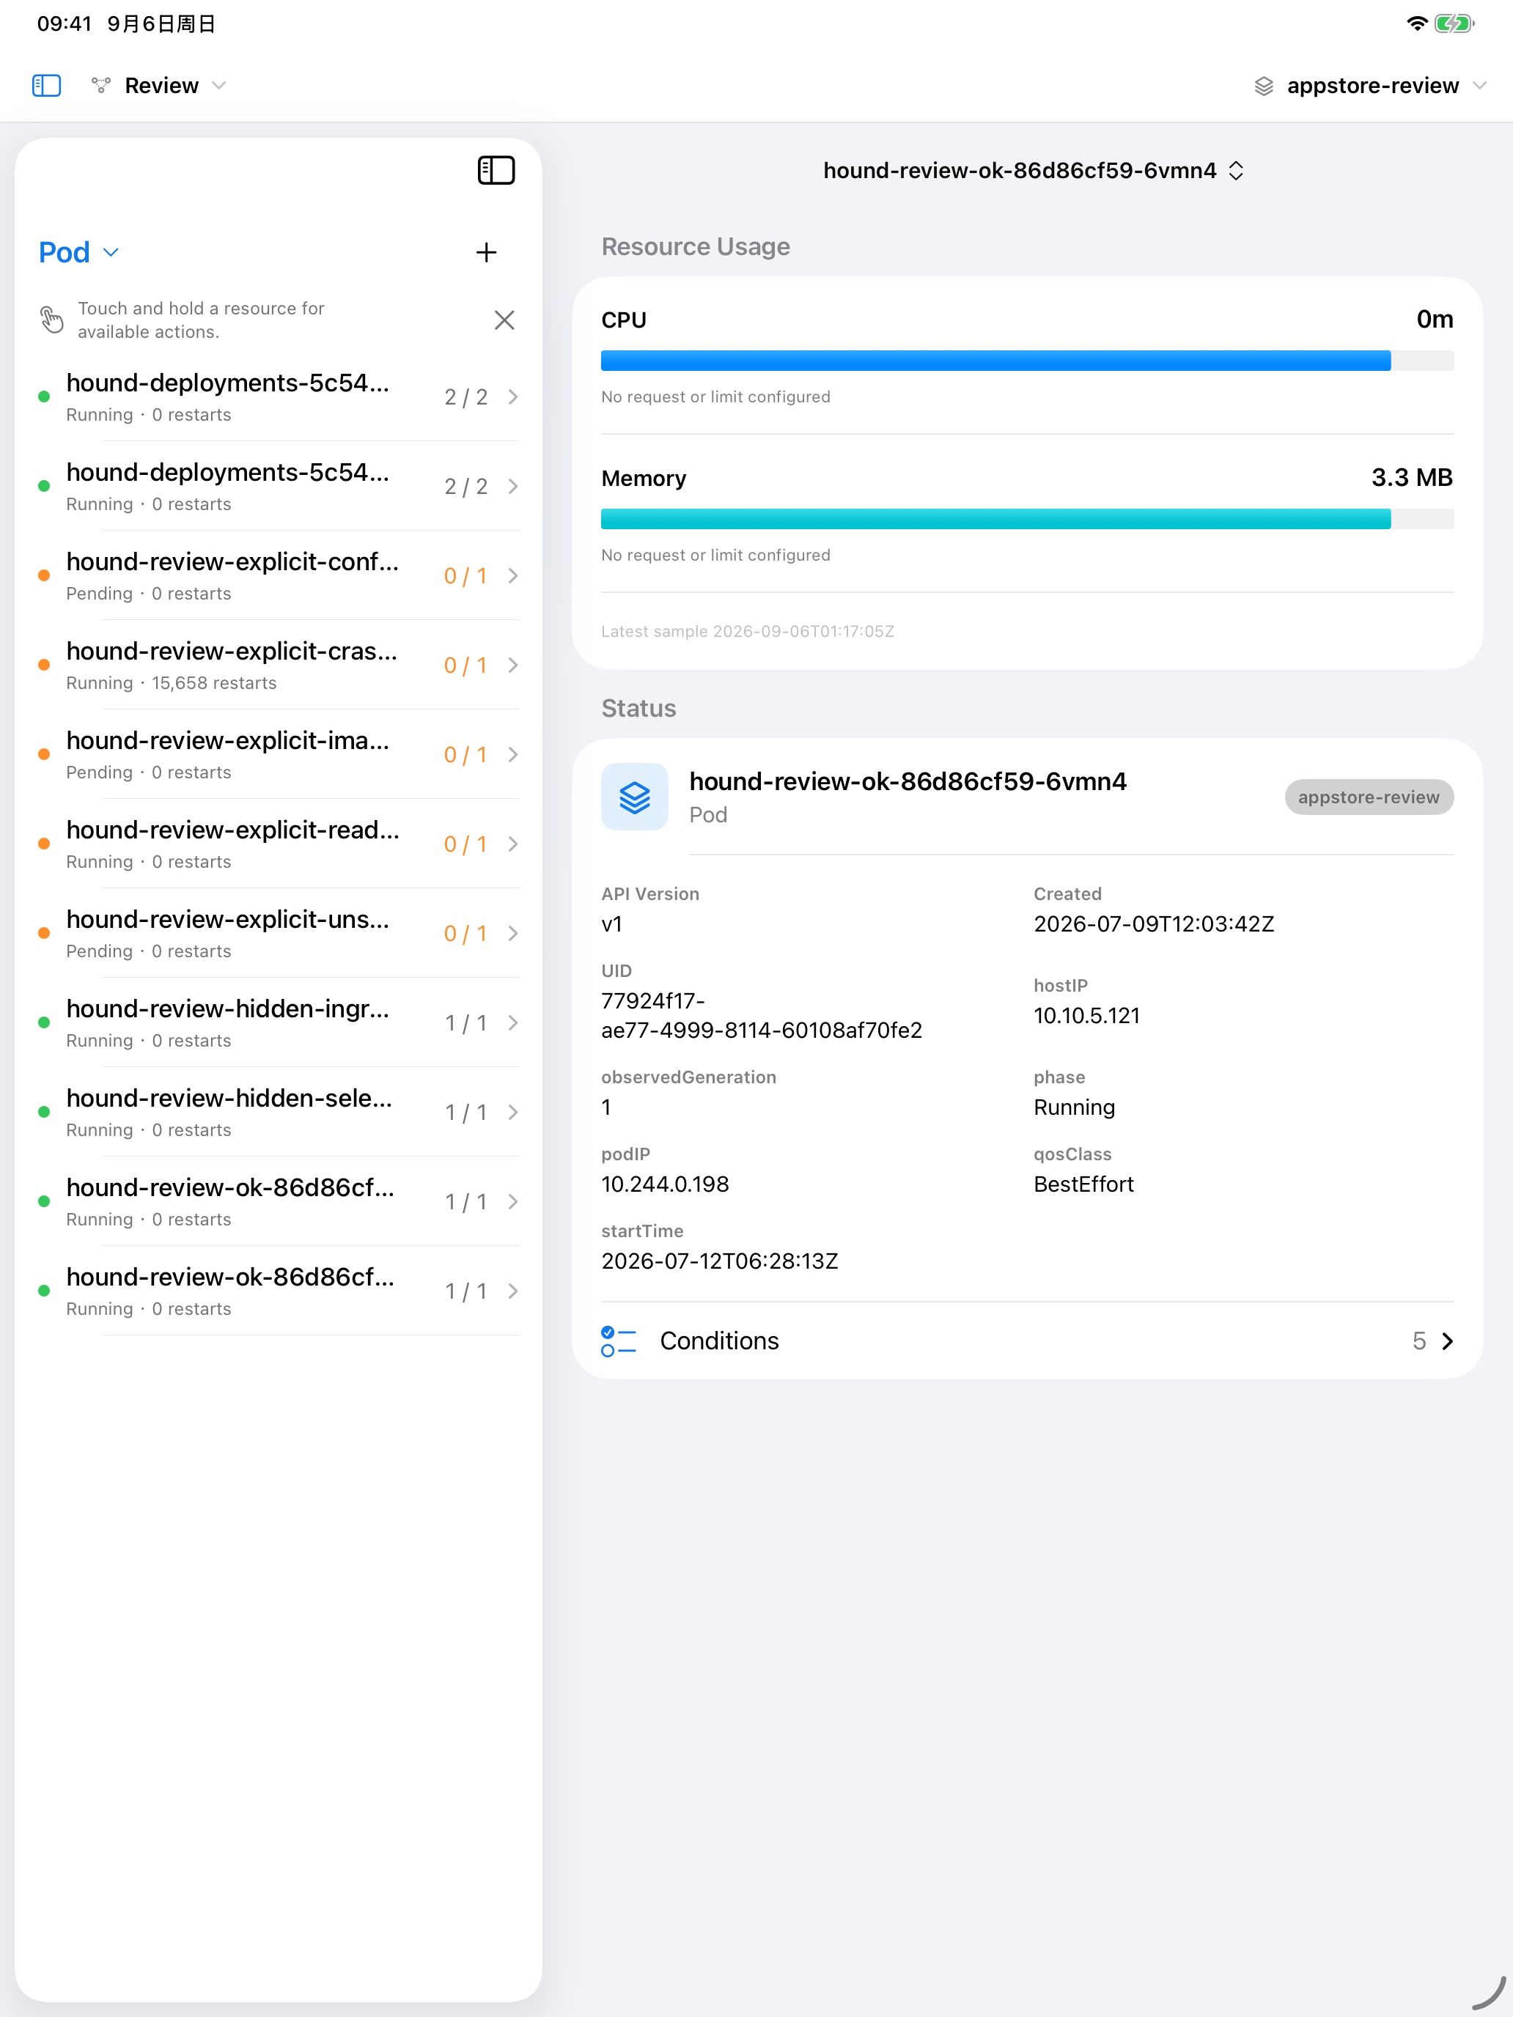Click the startTime value 2026-07-12T06:28:13Z
Image resolution: width=1513 pixels, height=2017 pixels.
pos(720,1261)
